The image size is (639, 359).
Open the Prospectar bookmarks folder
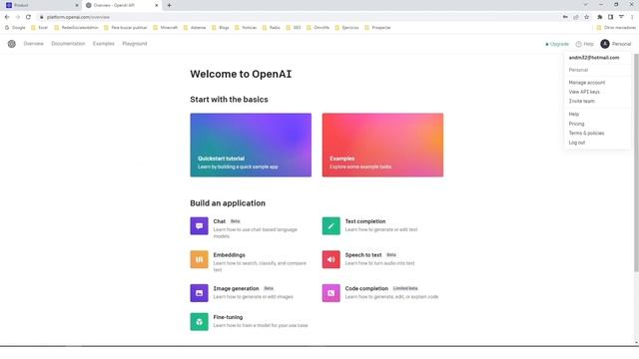point(377,28)
